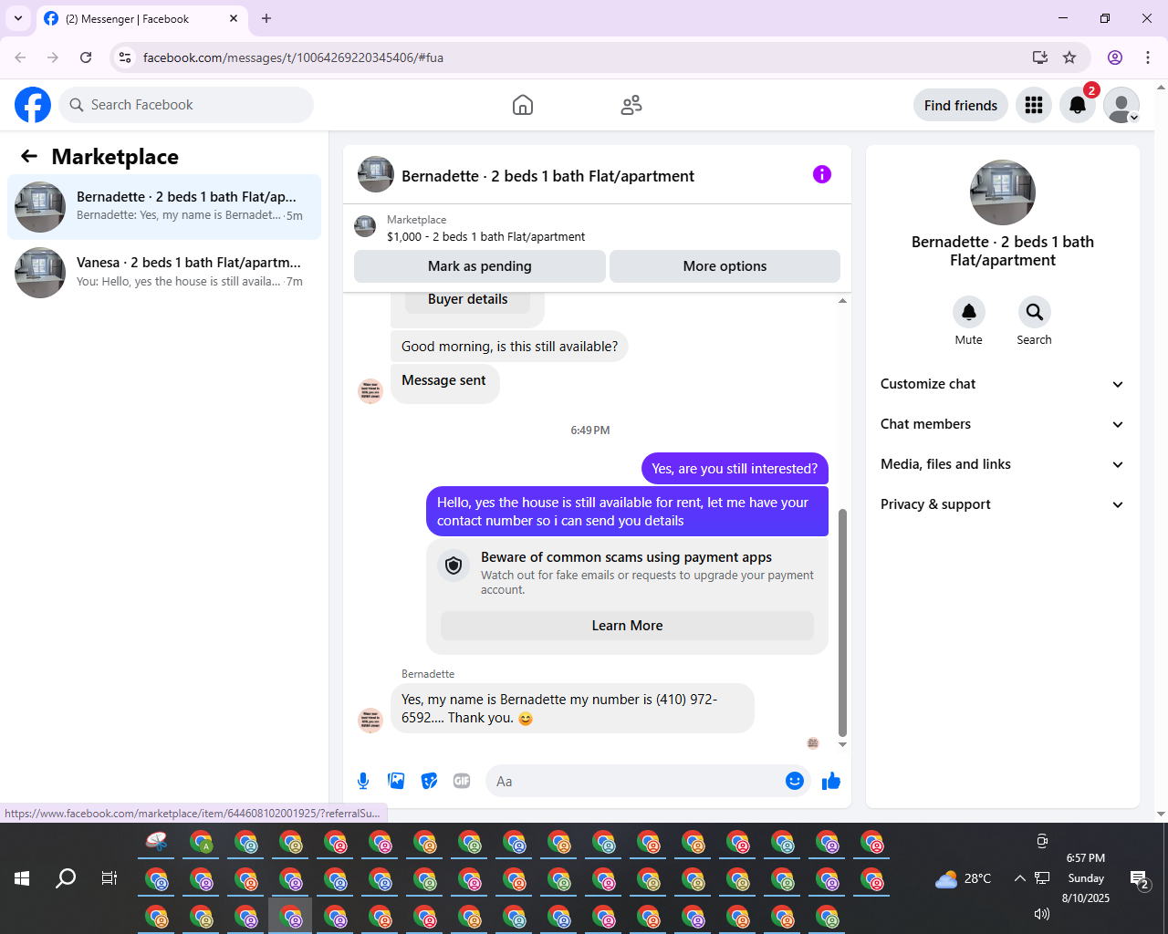The width and height of the screenshot is (1168, 934).
Task: Open Chrome tab search dropdown arrow
Action: pyautogui.click(x=17, y=18)
